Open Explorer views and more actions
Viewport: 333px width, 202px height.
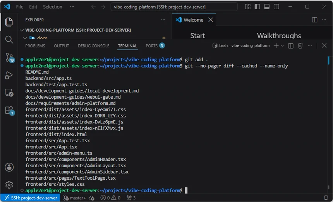tap(163, 20)
